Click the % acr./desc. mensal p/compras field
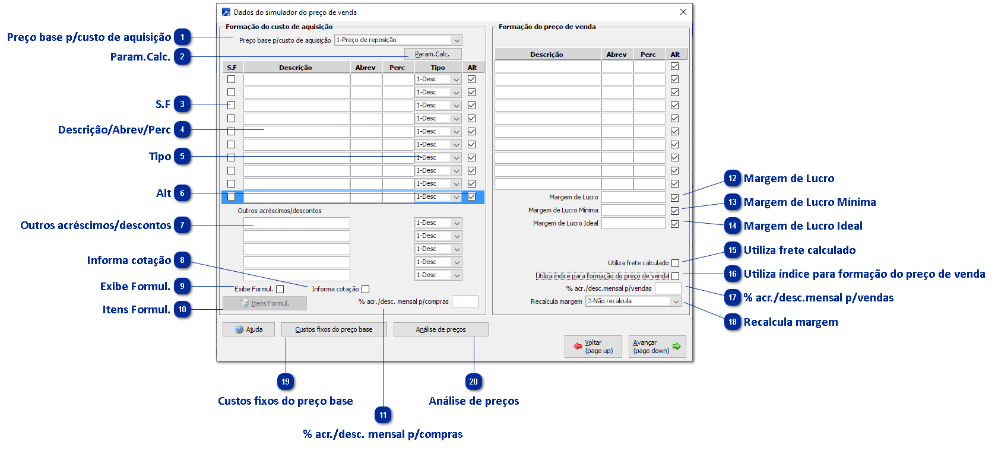Screen dimensions: 995x451 point(465,301)
